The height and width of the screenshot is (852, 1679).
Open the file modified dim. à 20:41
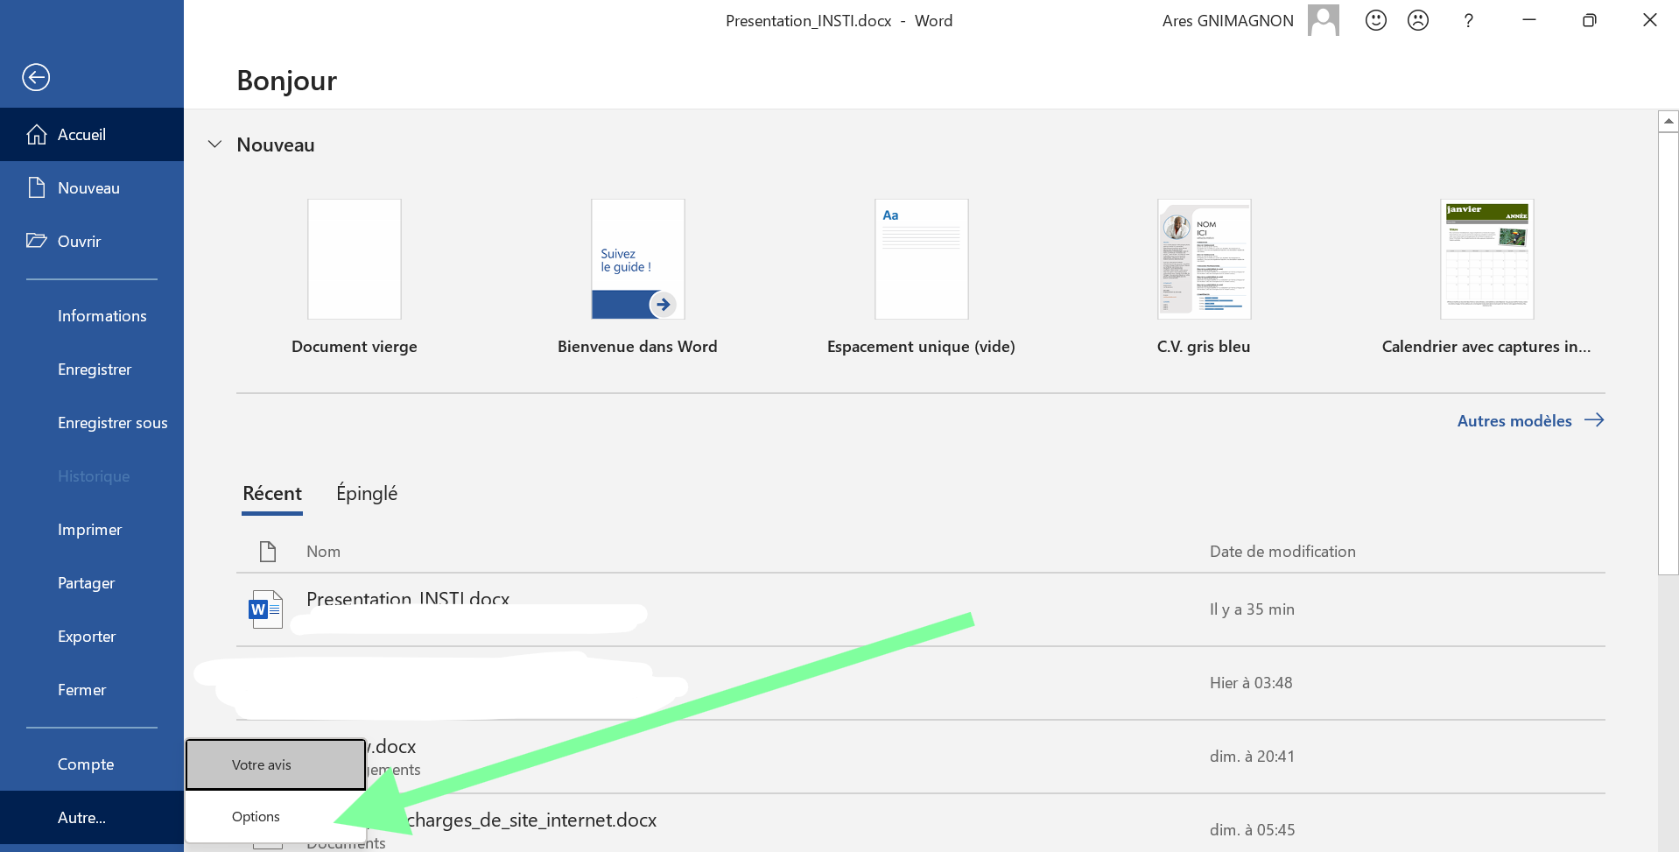[921, 757]
